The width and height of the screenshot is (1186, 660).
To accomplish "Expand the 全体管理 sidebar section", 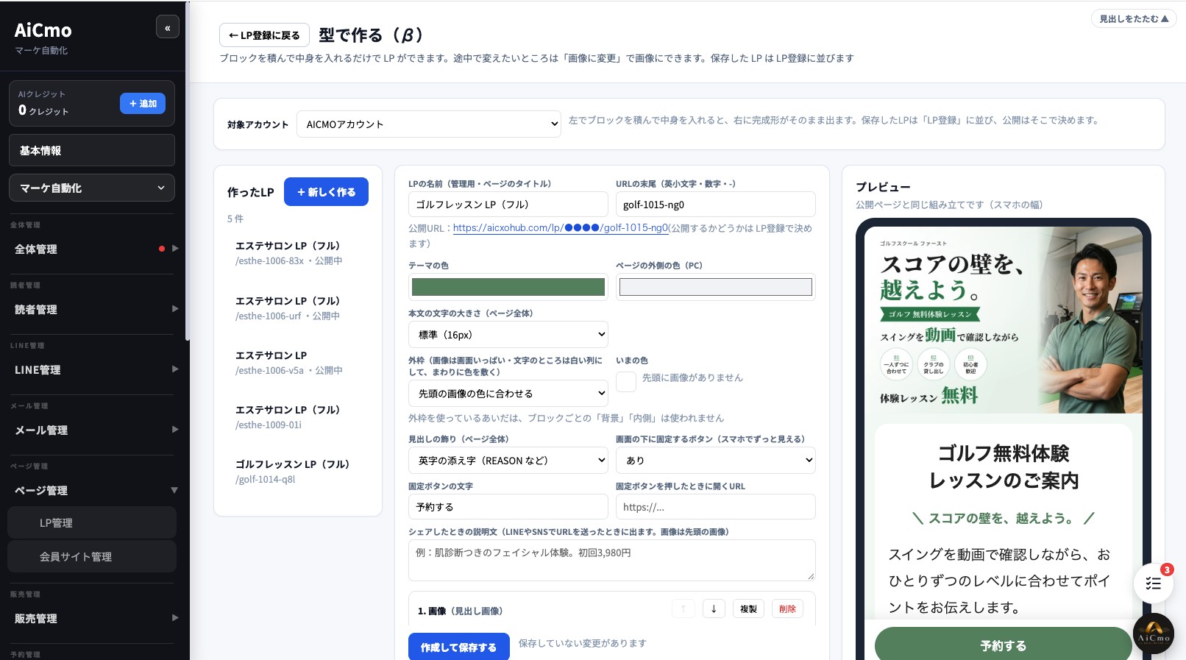I will [x=92, y=249].
